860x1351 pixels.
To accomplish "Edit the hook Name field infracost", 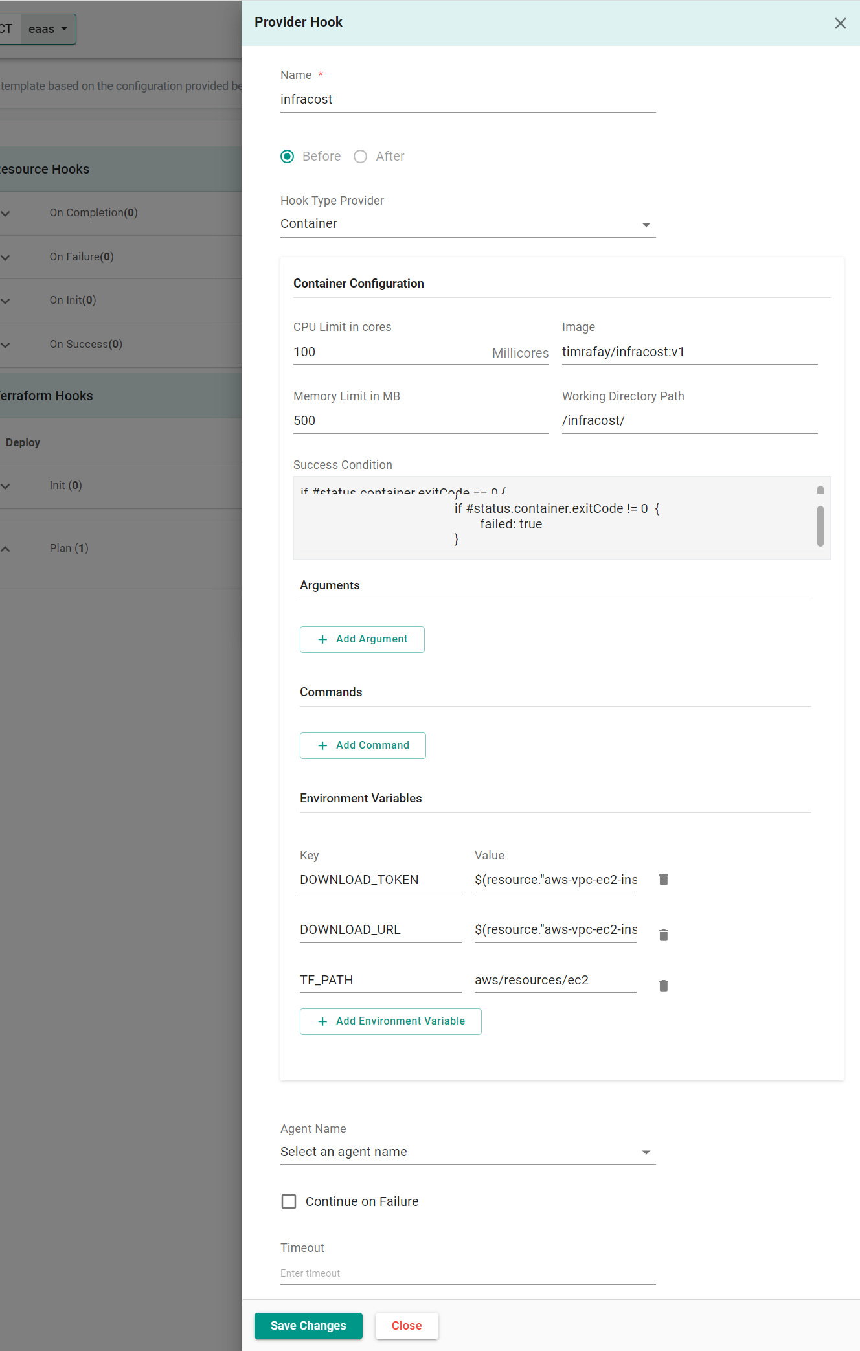I will 468,100.
